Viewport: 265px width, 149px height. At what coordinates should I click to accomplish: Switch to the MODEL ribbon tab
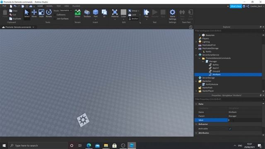coord(50,6)
